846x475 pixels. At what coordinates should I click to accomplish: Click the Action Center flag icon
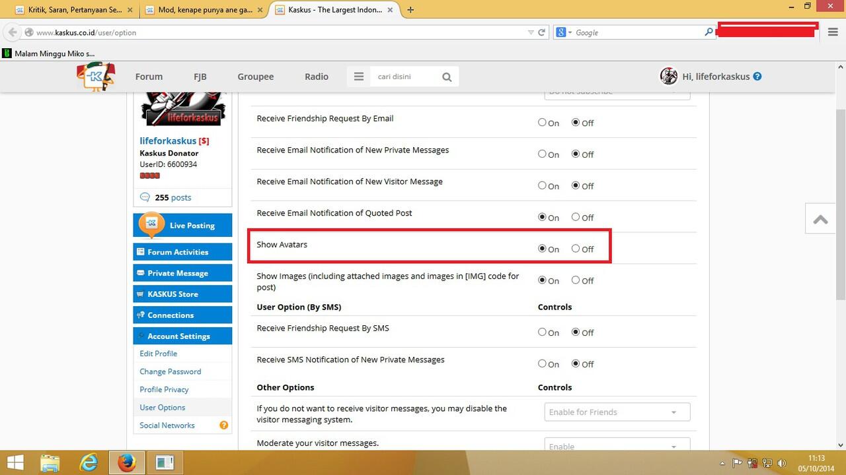tap(738, 463)
